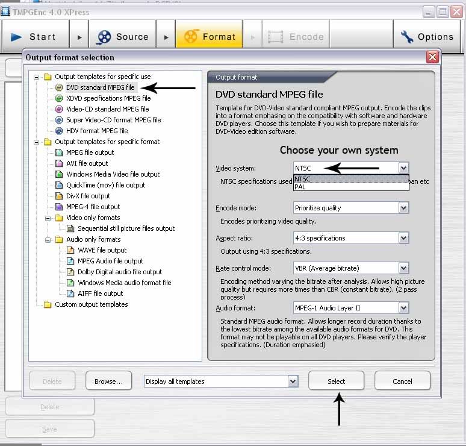
Task: Click the AVI file output icon
Action: (59, 163)
